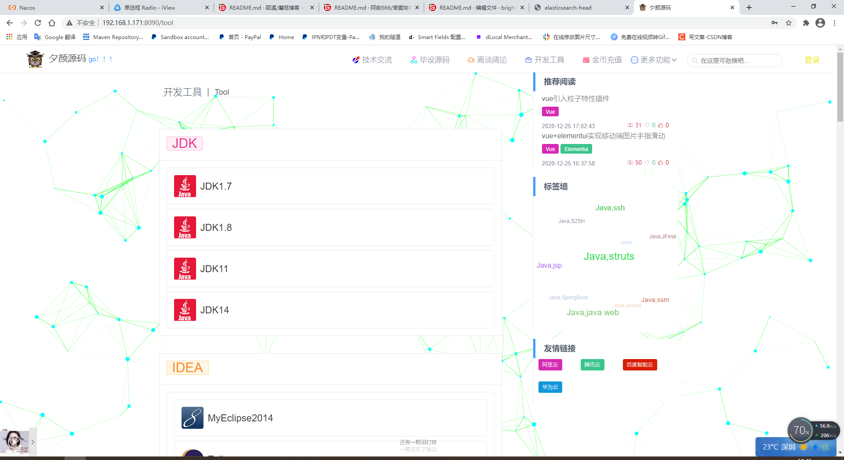
Task: Switch to the README.md 陌溪/蘑菇博客 tab
Action: 266,7
